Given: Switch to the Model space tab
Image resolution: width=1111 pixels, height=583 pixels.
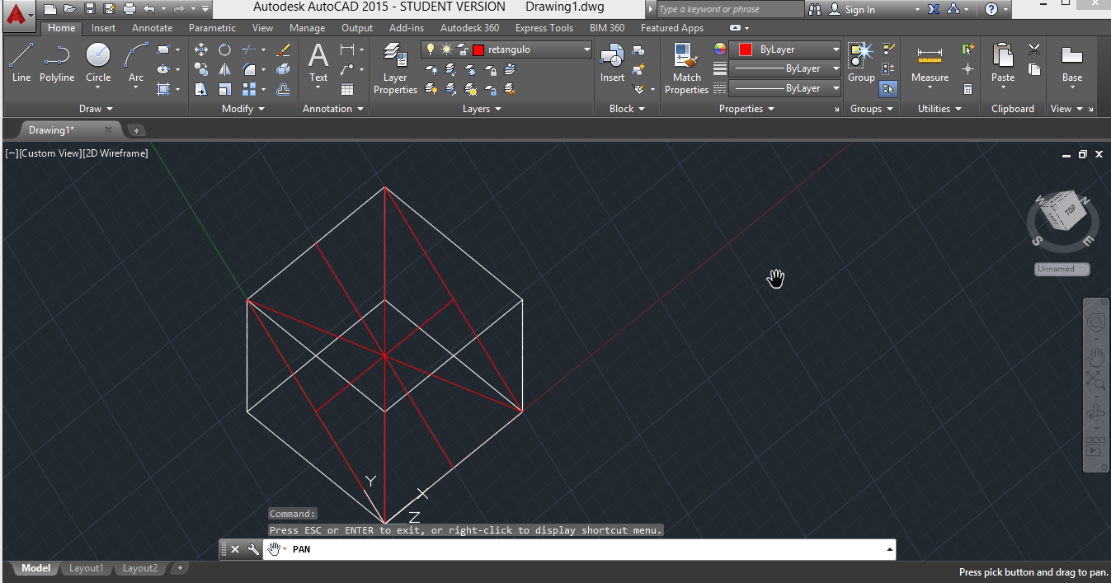Looking at the screenshot, I should 35,568.
